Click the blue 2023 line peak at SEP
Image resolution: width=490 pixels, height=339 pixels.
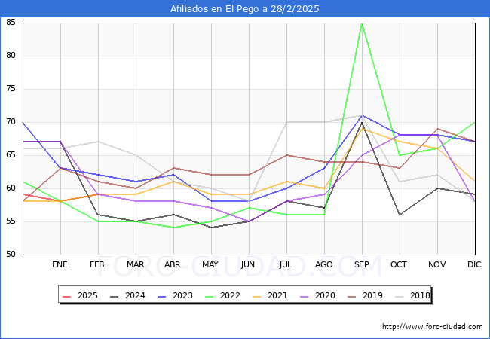(x=362, y=116)
